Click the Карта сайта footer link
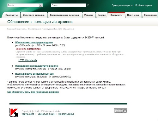The image size is (158, 121). tap(28, 114)
